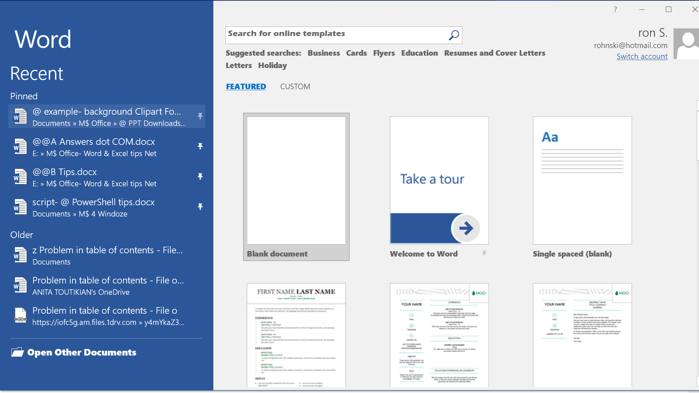The height and width of the screenshot is (393, 699).
Task: Search suggested Letters templates
Action: click(239, 65)
